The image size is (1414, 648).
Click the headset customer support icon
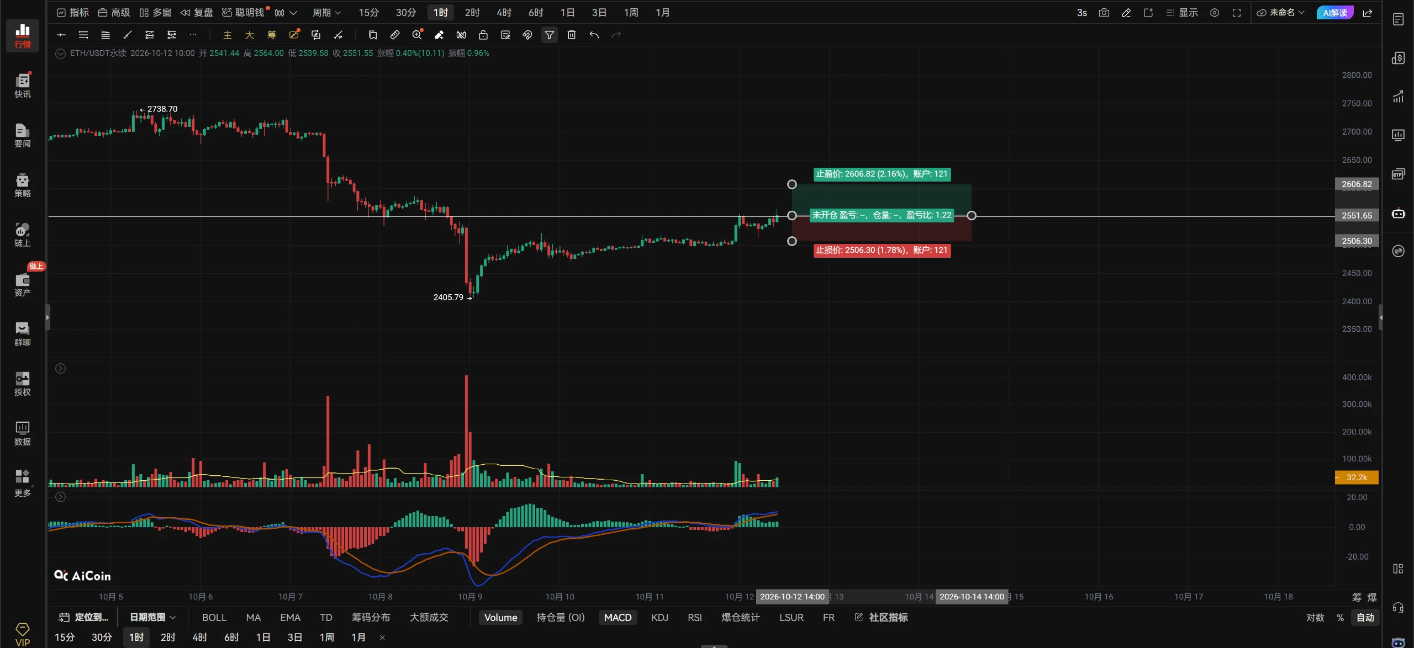coord(1398,608)
